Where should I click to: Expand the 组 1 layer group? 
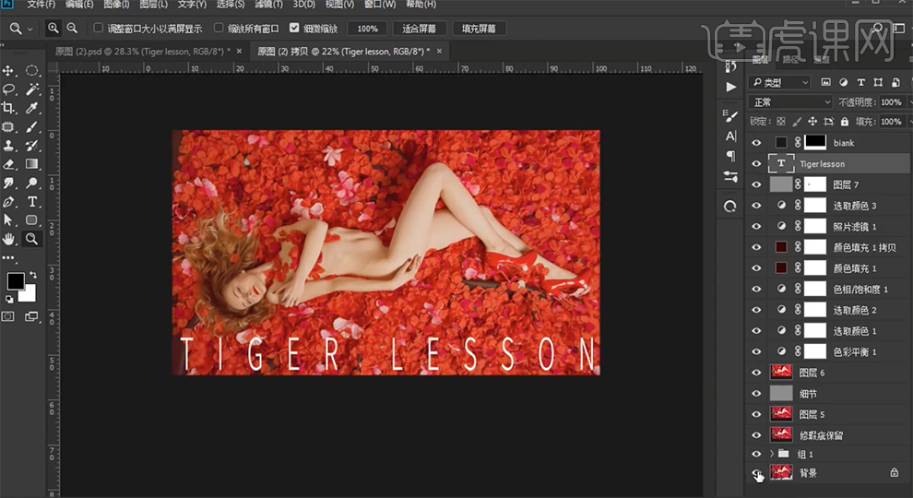coord(772,454)
